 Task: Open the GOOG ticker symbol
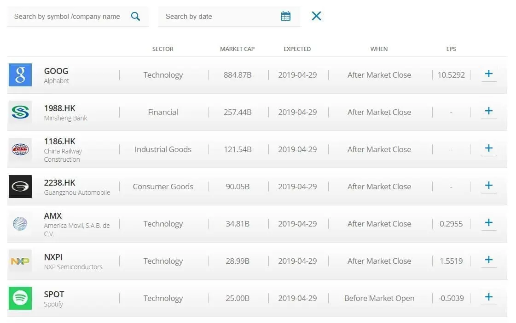click(56, 71)
